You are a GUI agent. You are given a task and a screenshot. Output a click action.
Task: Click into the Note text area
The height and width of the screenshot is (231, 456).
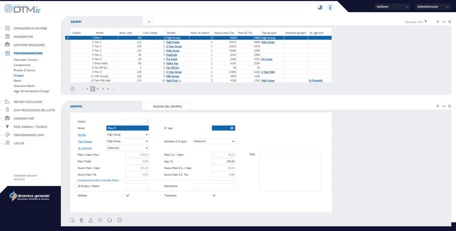tap(290, 171)
